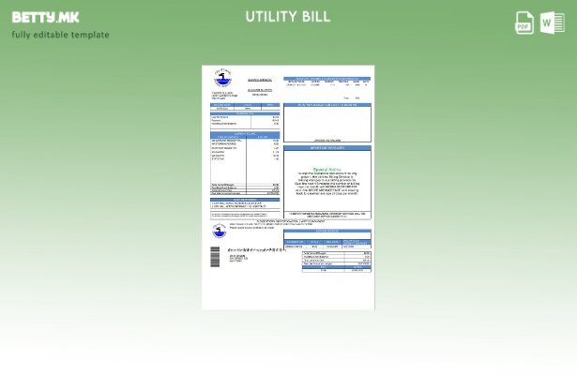
Task: Click the customer address below the logo
Action: tap(223, 95)
